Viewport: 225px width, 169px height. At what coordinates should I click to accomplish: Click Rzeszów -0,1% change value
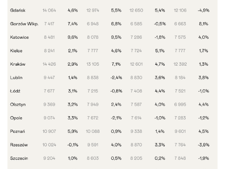(73, 145)
